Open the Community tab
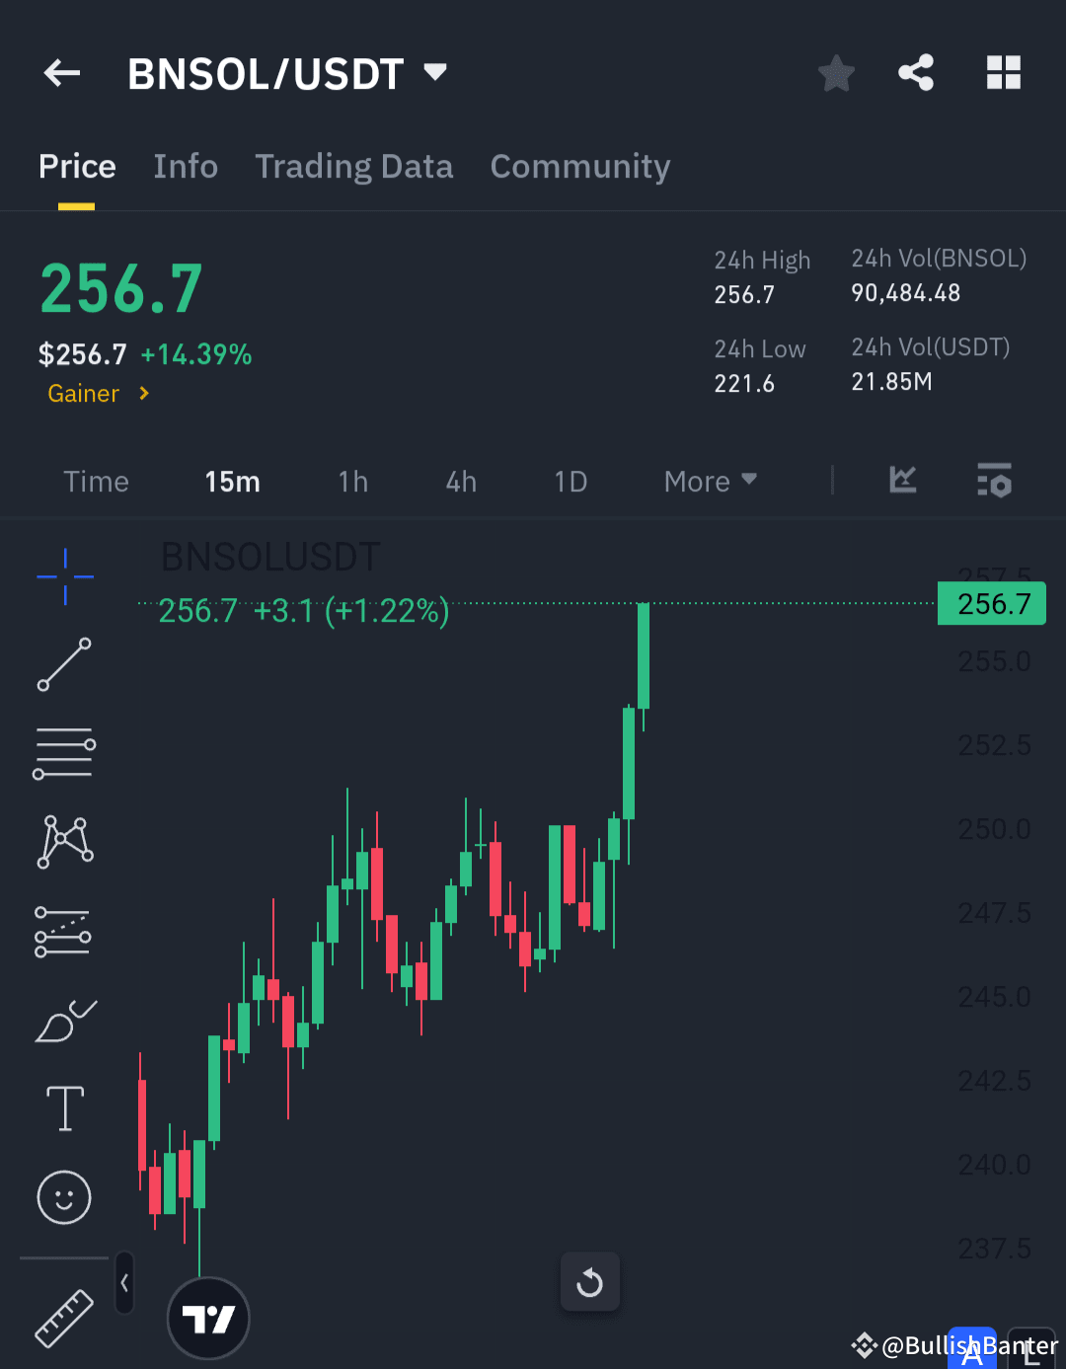 (x=579, y=167)
